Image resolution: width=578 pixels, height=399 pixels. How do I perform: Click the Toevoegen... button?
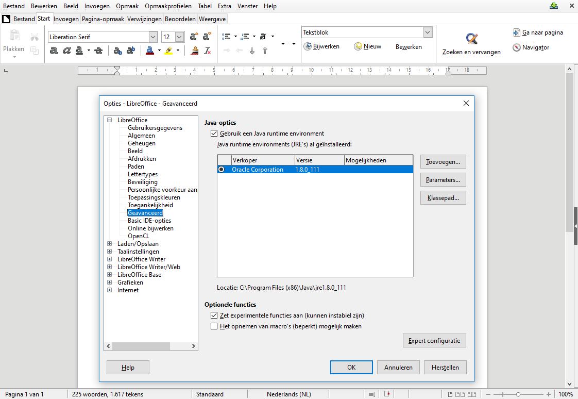443,162
